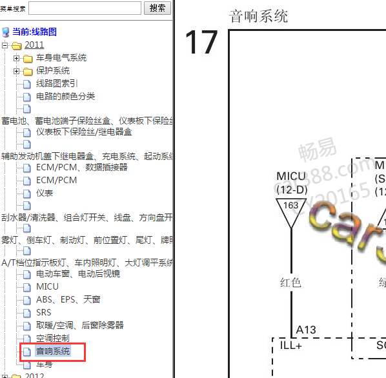
Task: Open the MICU tree page
Action: (47, 286)
